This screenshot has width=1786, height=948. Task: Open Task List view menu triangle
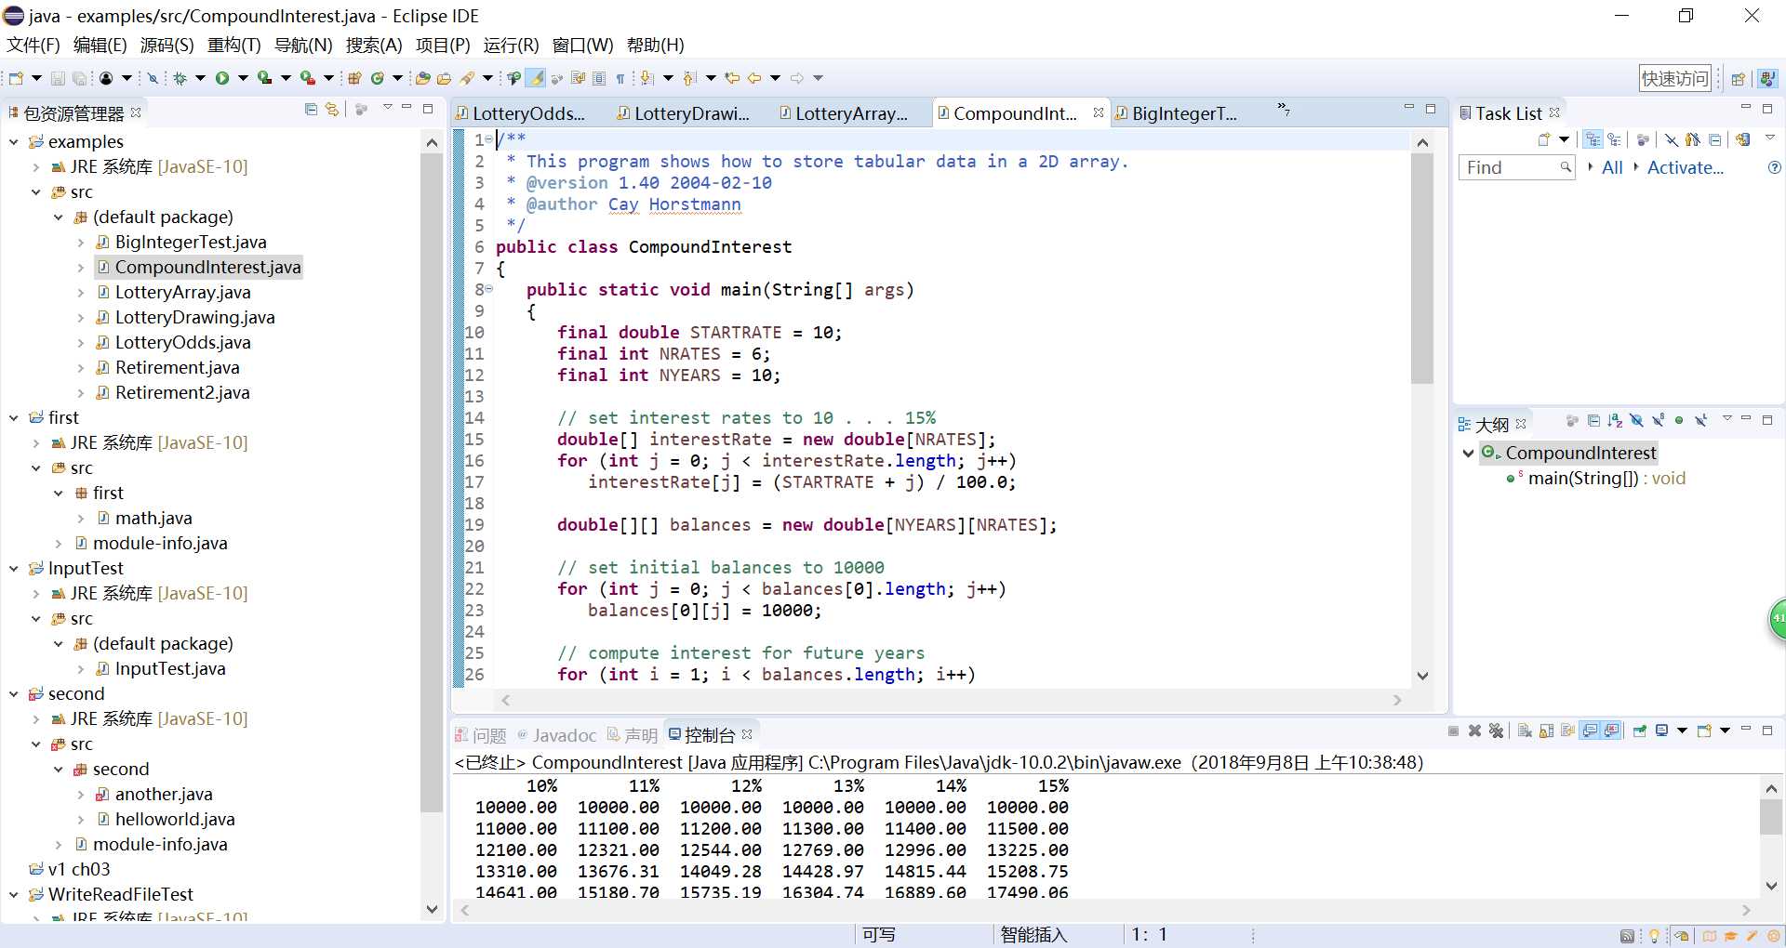[x=1770, y=138]
